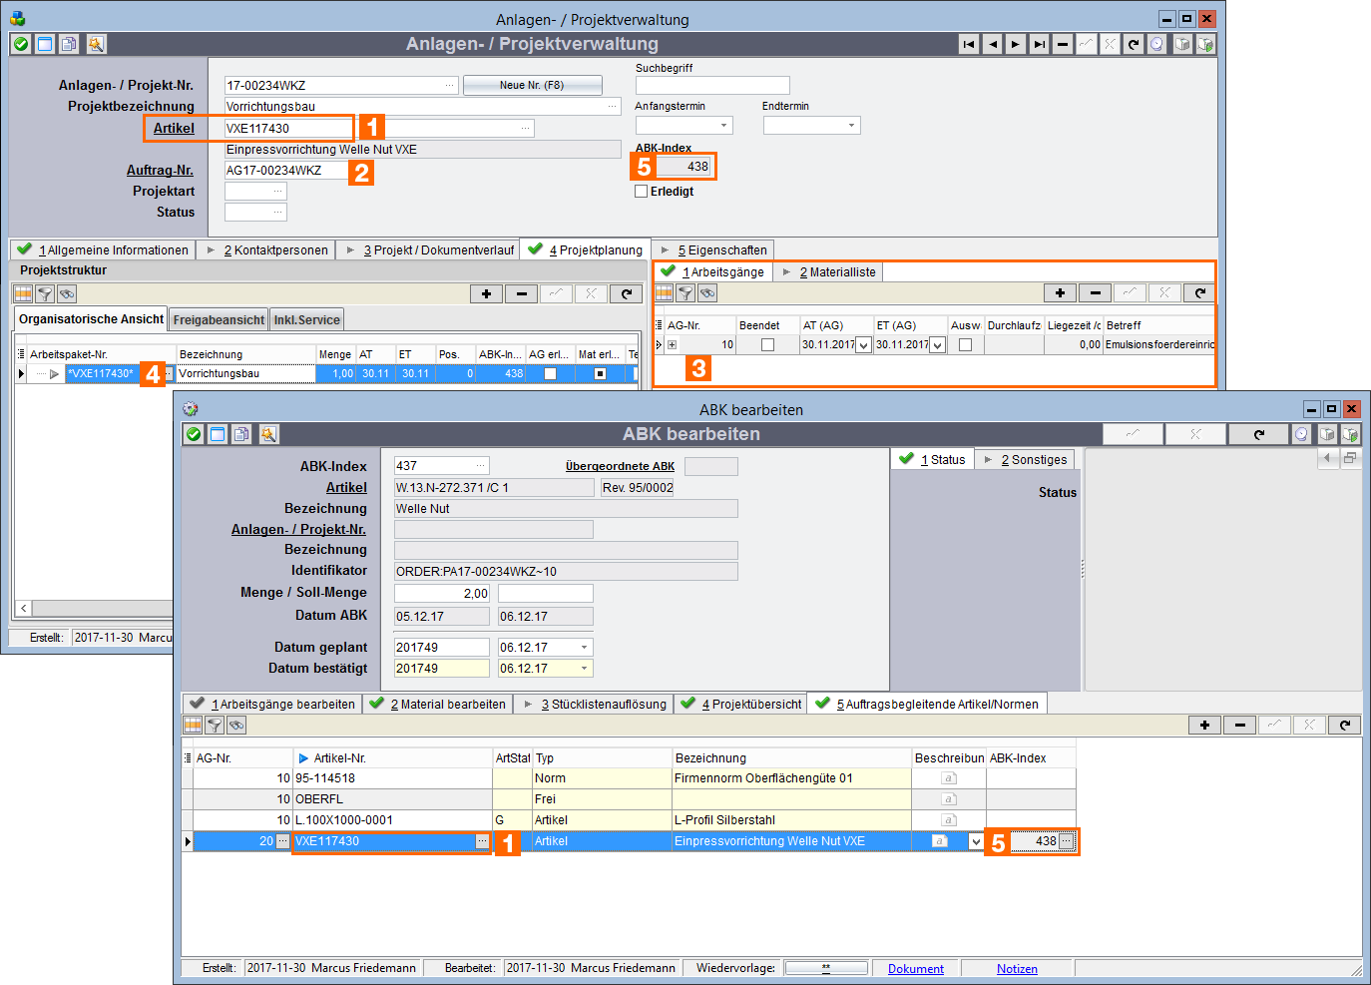Open Endtermin date dropdown

[x=852, y=126]
